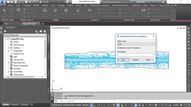
Task: Toggle MODEL space button in status bar
Action: tap(86, 105)
